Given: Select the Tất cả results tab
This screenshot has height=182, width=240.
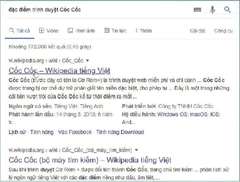Looking at the screenshot, I should click(x=20, y=31).
